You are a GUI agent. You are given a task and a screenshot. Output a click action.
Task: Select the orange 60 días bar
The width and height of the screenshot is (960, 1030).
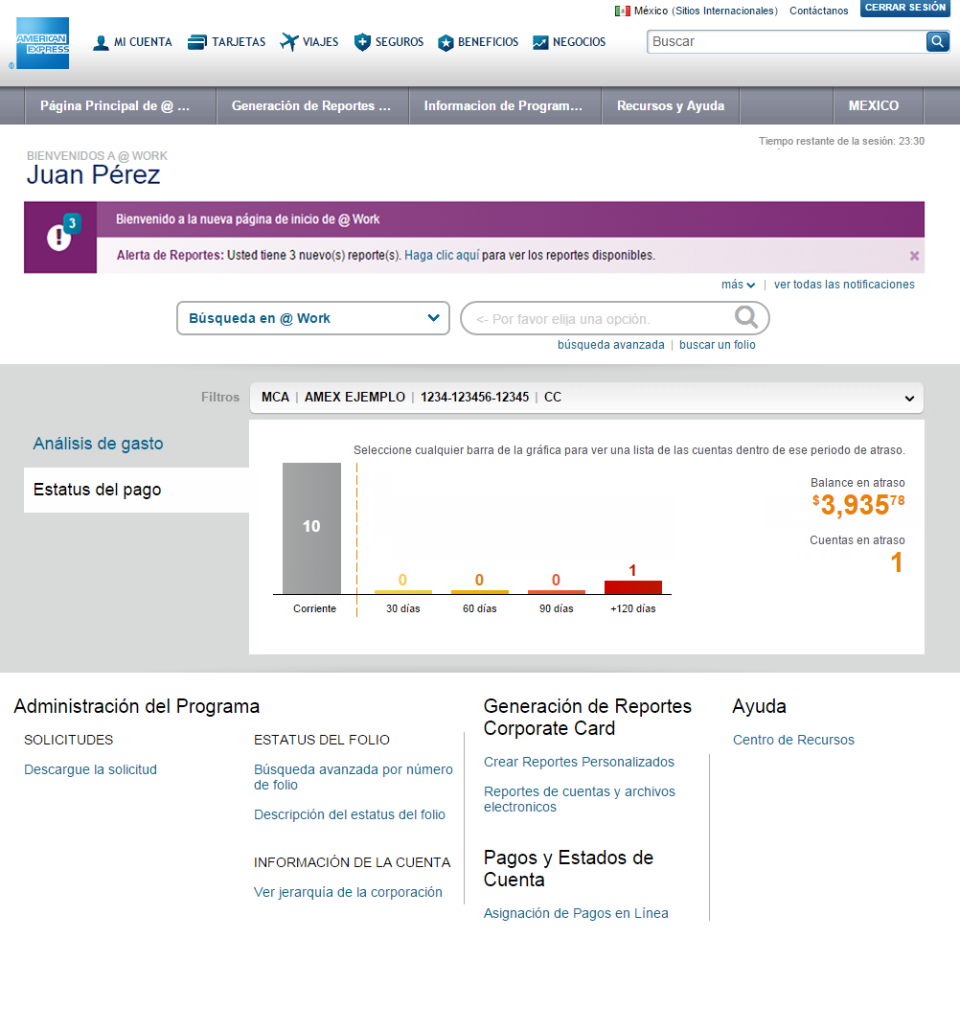tap(480, 591)
